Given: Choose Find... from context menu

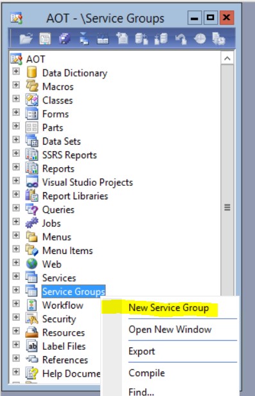Looking at the screenshot, I should [141, 392].
